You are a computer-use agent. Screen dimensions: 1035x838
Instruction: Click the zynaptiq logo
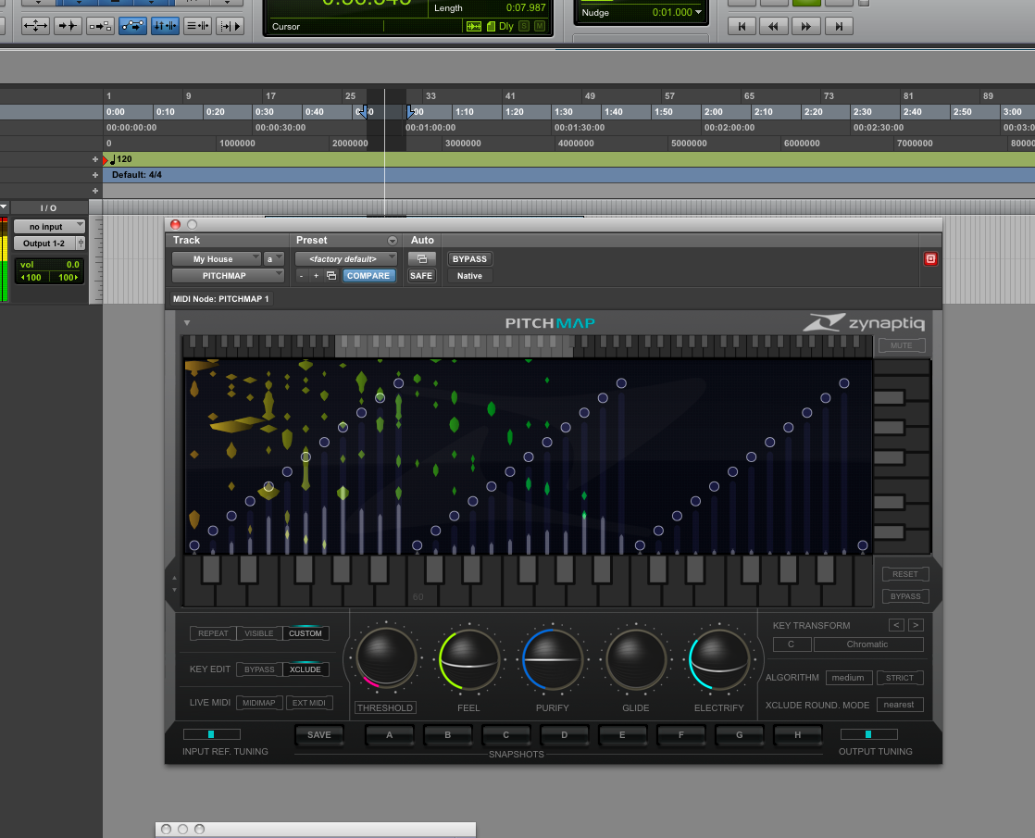pyautogui.click(x=864, y=322)
